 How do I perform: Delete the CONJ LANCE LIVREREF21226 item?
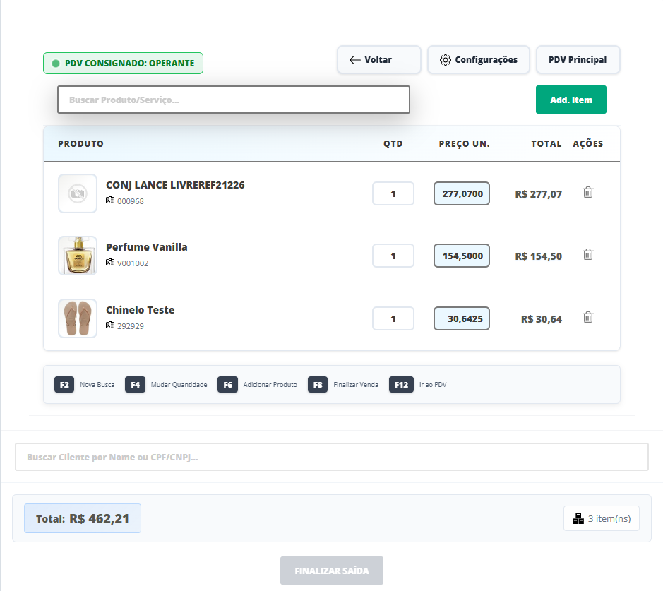click(x=587, y=192)
